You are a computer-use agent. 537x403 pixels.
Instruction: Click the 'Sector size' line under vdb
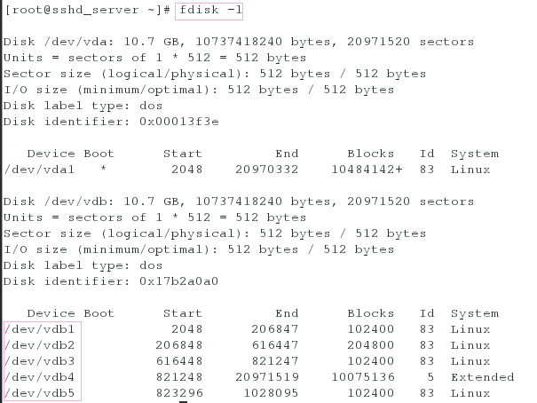(215, 233)
